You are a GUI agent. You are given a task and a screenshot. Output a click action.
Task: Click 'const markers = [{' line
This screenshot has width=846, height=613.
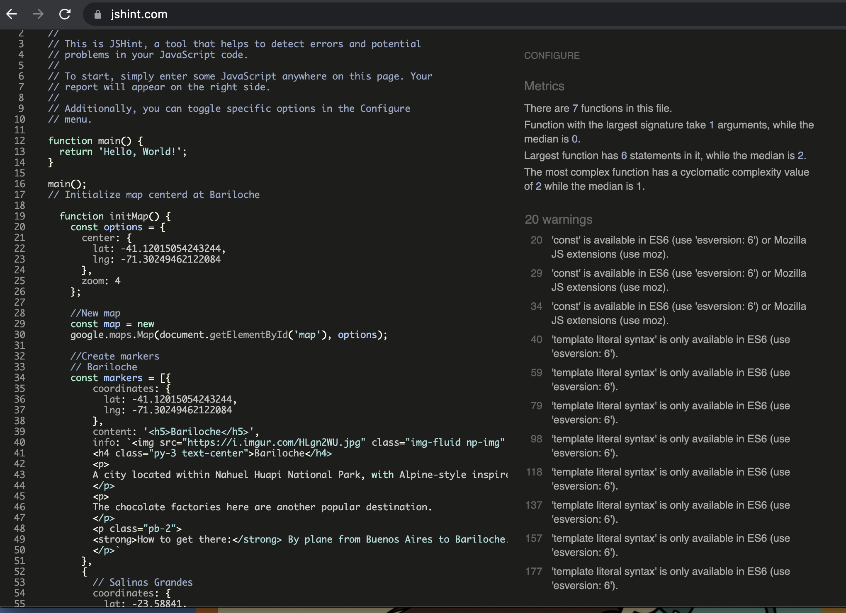[121, 378]
